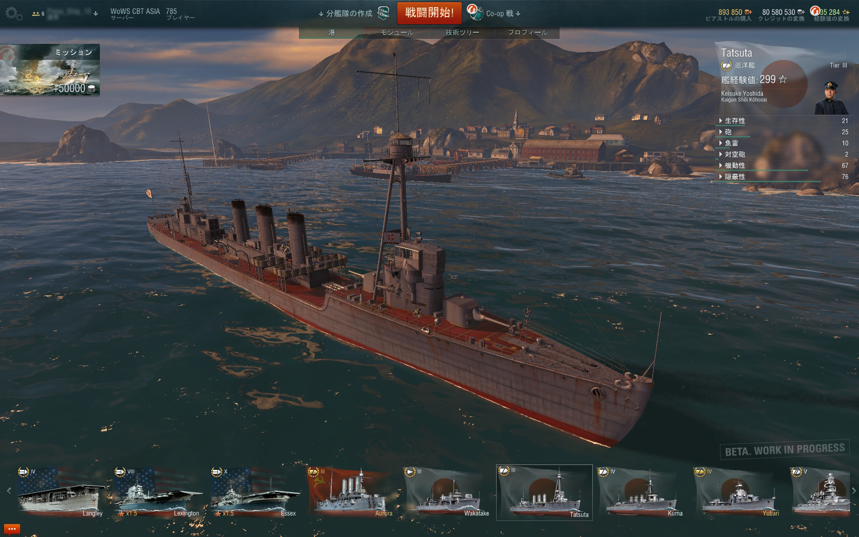Expand the 隠蔽性 concealment stats

tap(783, 177)
